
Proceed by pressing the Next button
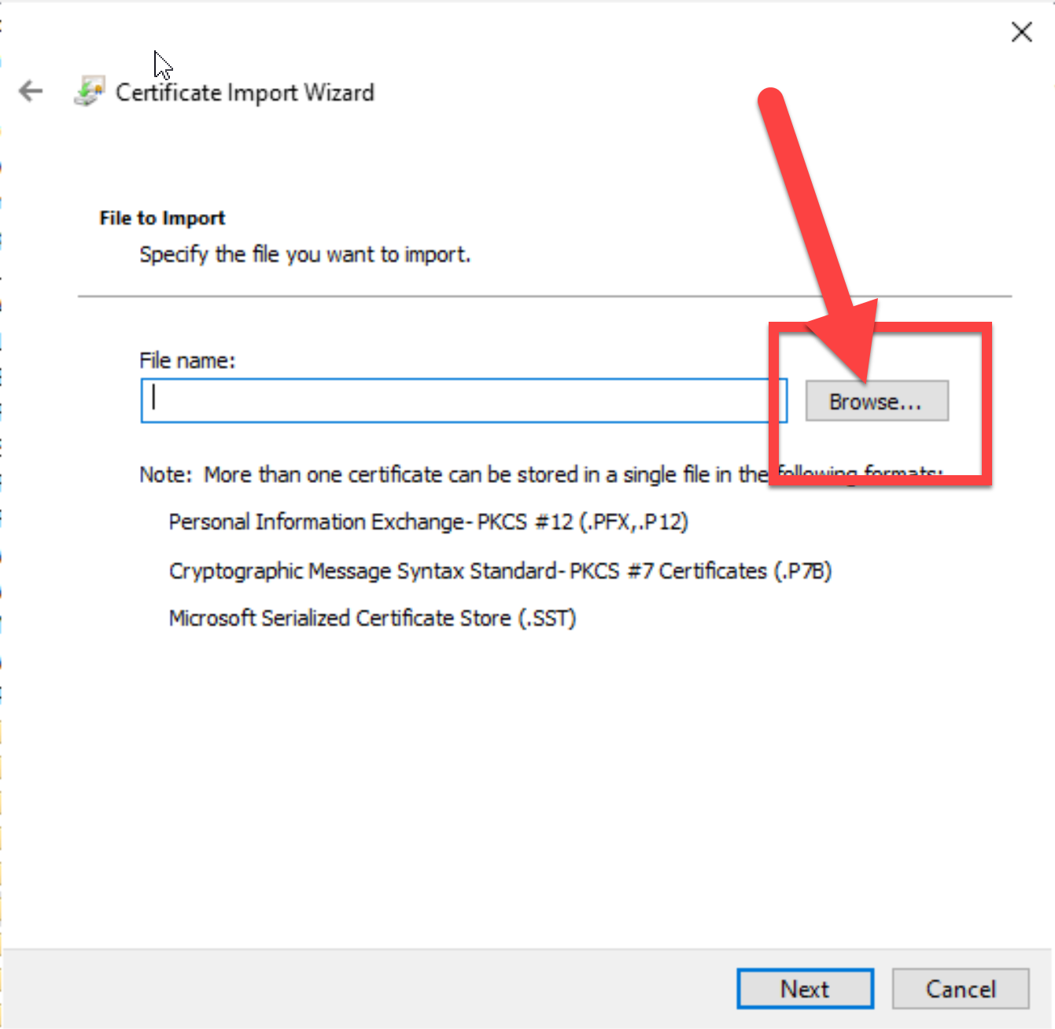pyautogui.click(x=804, y=988)
